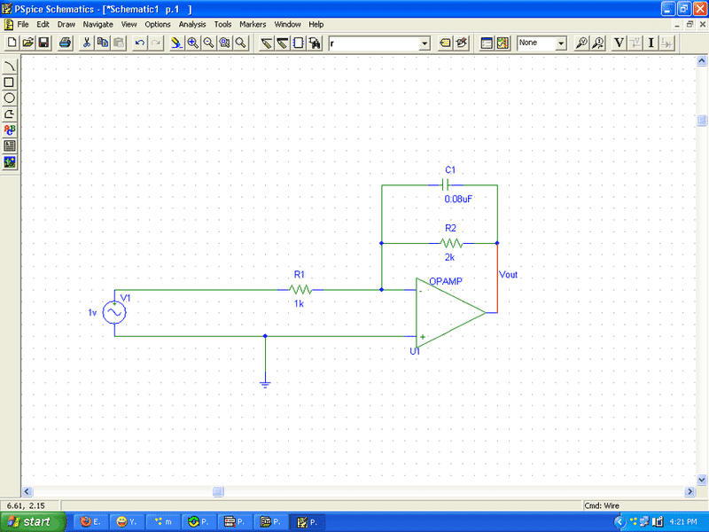
Task: Expand the None marker color dropdown
Action: coord(561,43)
